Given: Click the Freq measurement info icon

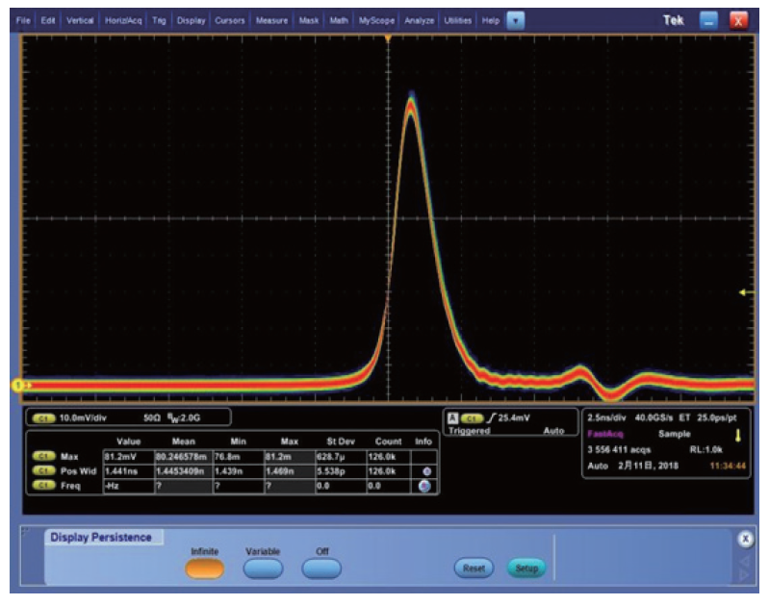Looking at the screenshot, I should pos(426,488).
